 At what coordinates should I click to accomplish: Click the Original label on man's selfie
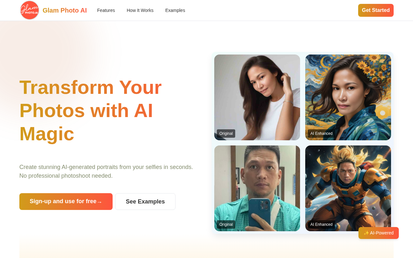tap(226, 224)
